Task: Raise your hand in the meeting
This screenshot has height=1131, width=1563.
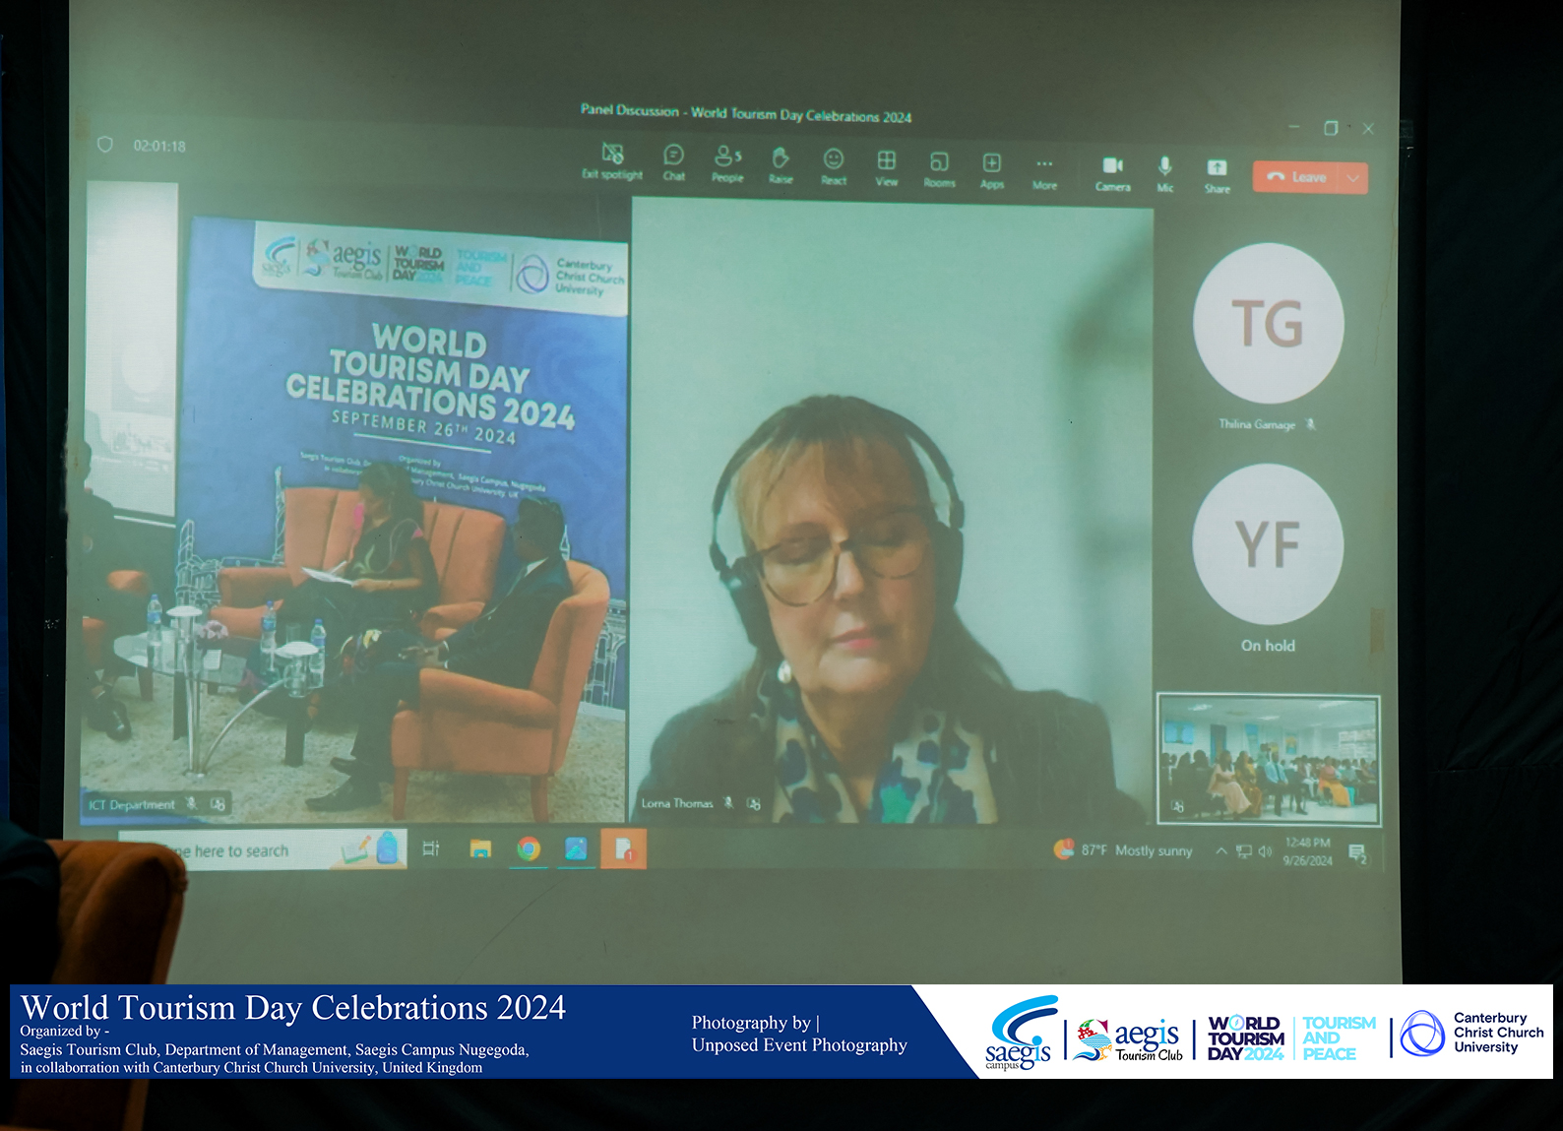Action: click(781, 165)
